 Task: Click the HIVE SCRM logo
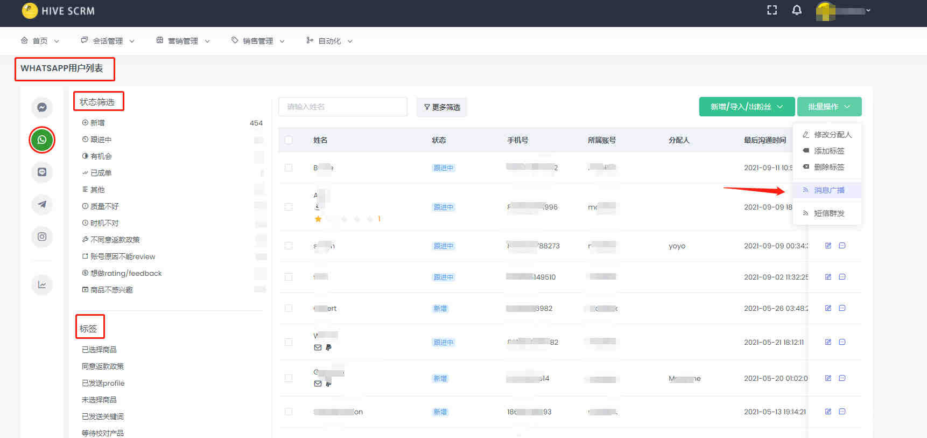tap(58, 10)
